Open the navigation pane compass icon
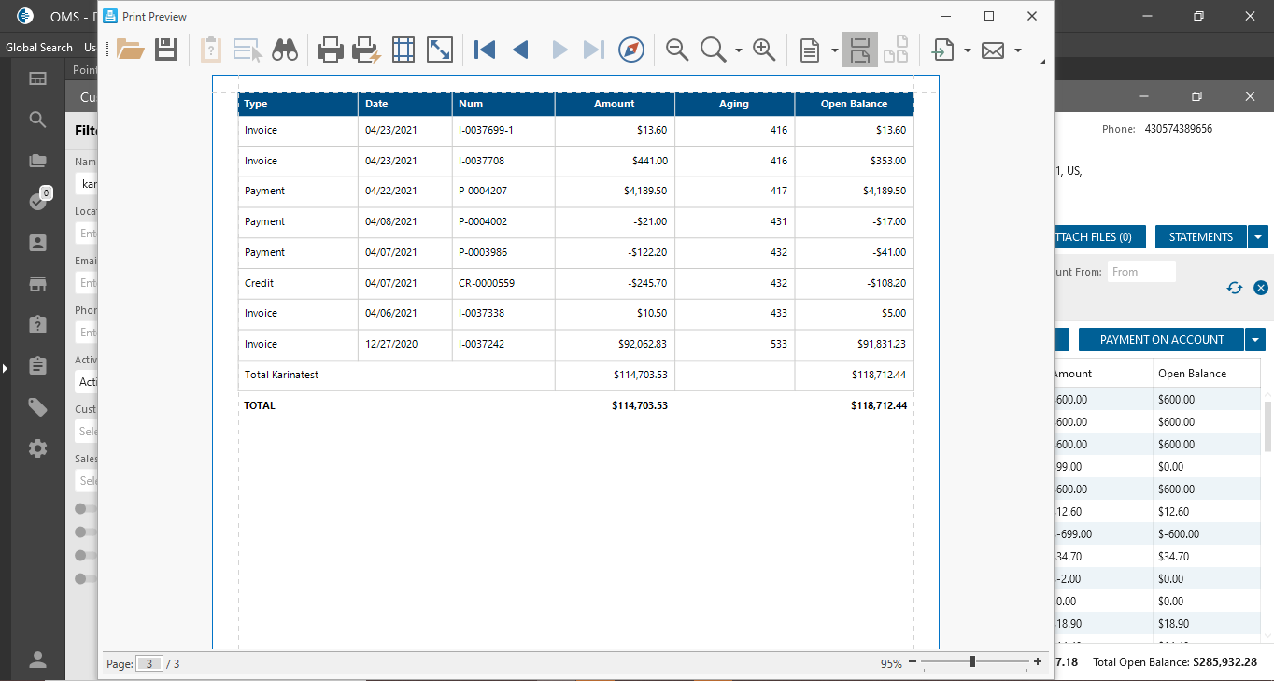Image resolution: width=1274 pixels, height=681 pixels. (x=632, y=50)
